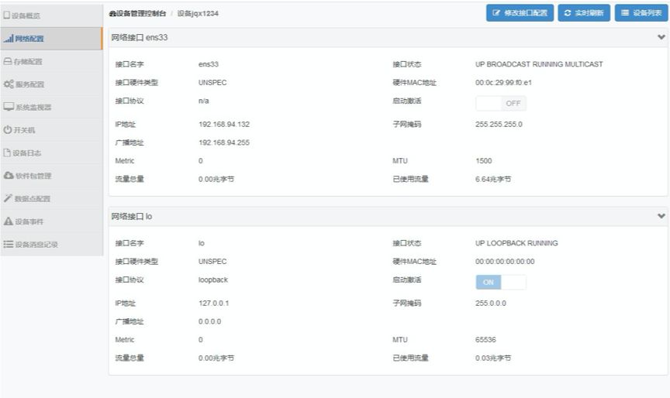
Task: Click the monitor icon for 系统监视器
Action: pyautogui.click(x=9, y=107)
